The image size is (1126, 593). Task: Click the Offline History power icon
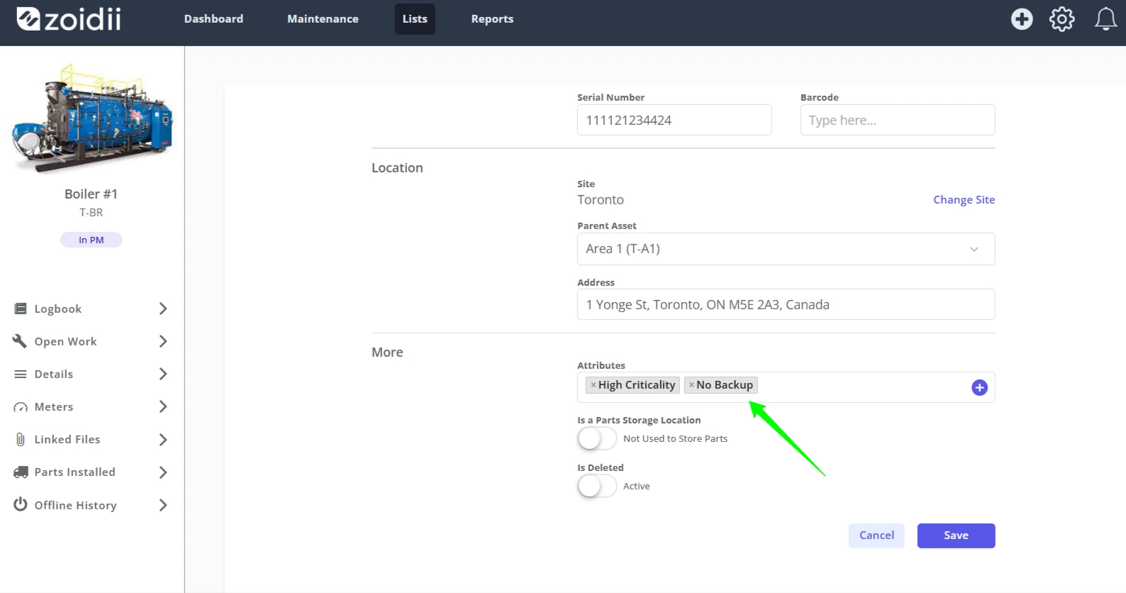21,504
